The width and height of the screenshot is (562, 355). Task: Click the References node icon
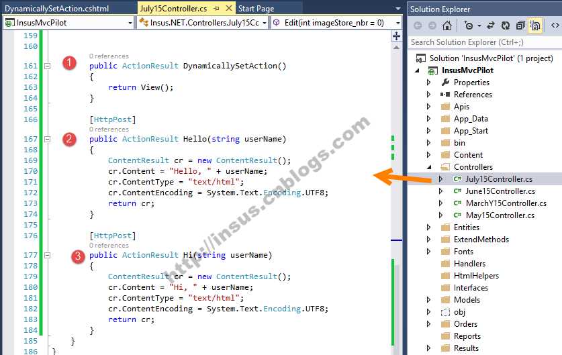coord(445,95)
